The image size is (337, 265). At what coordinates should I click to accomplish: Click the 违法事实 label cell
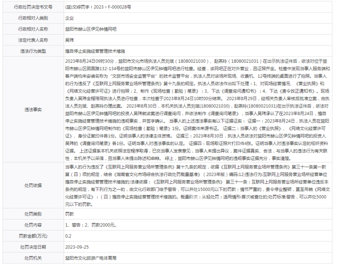pos(33,109)
